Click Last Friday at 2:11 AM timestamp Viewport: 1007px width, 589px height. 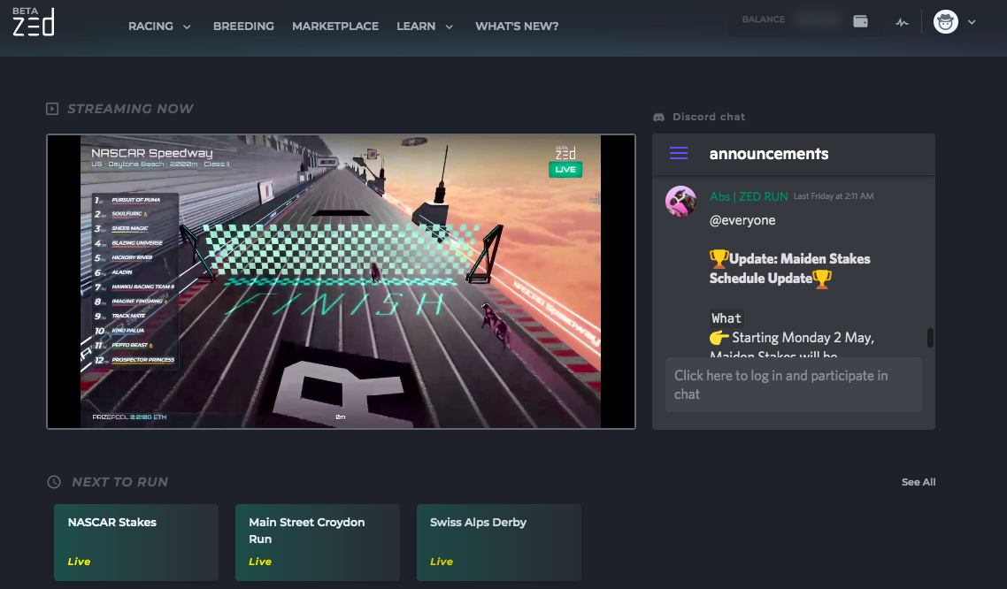[x=834, y=196]
